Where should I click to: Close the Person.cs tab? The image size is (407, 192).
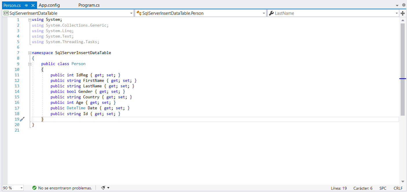pos(33,5)
